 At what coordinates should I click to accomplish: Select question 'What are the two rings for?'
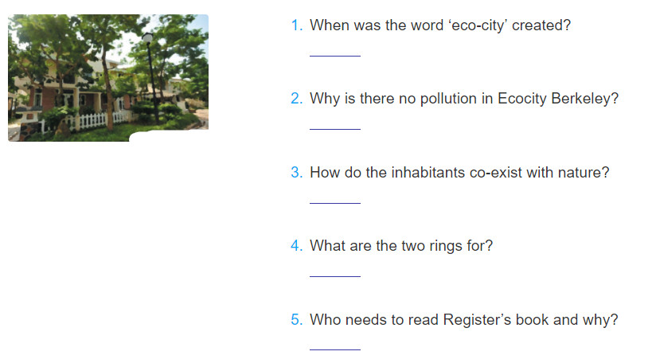coord(401,246)
